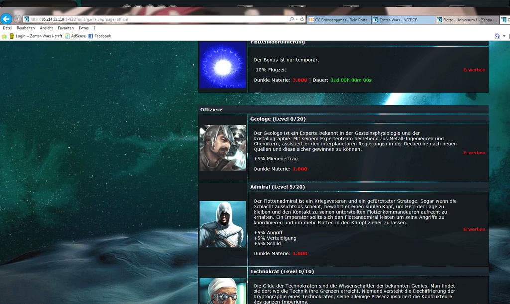
Task: Click Erwerben for Flottenkoordinierung bonus
Action: [474, 70]
